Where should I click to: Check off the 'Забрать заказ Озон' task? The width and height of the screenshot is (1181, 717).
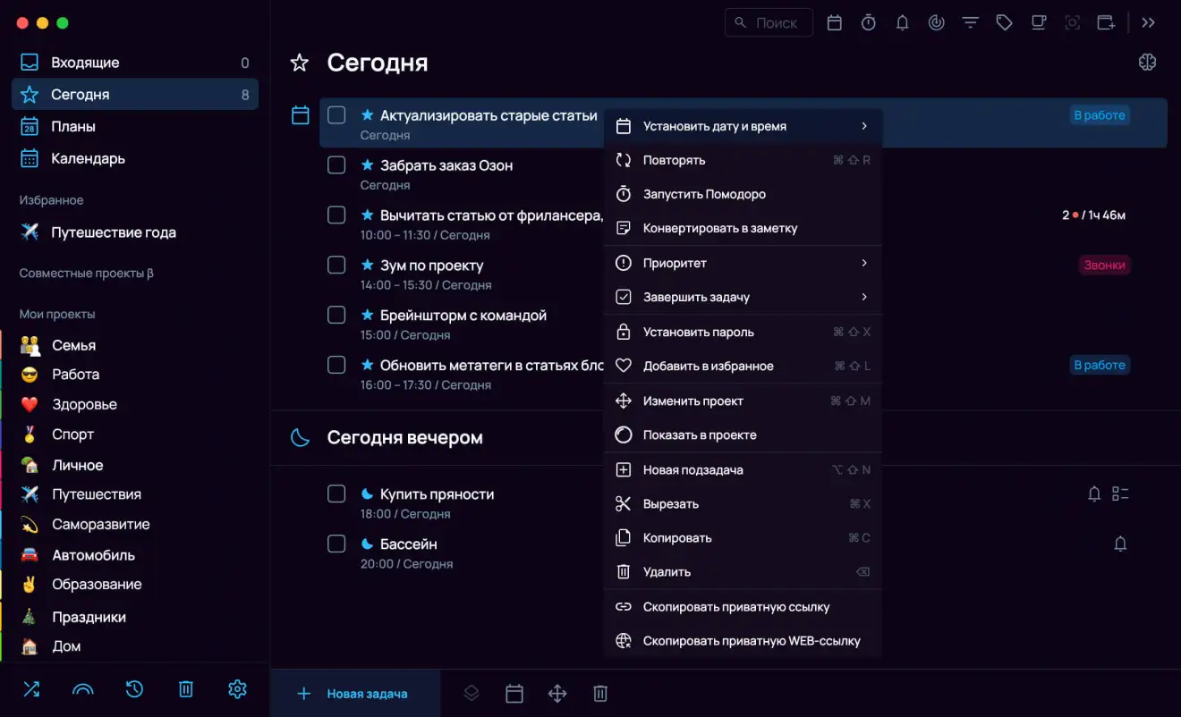pos(336,165)
